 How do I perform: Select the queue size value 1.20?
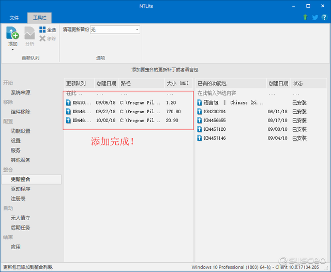click(x=171, y=103)
